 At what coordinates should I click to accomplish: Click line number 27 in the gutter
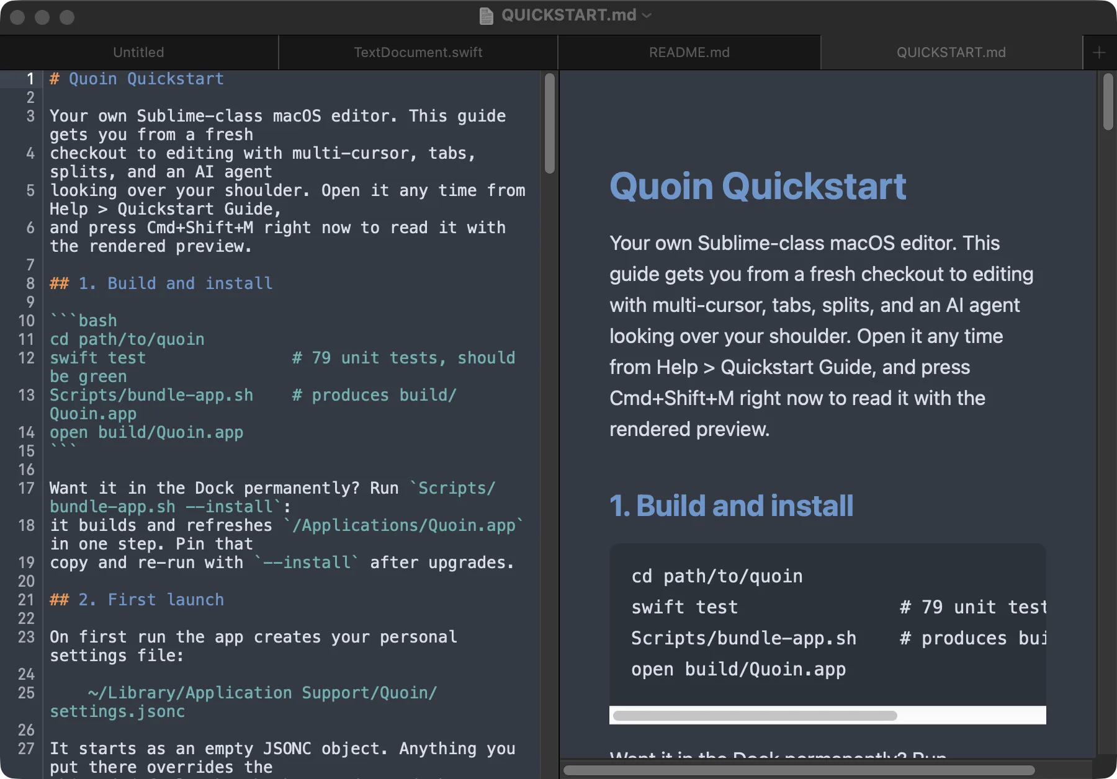(x=26, y=749)
